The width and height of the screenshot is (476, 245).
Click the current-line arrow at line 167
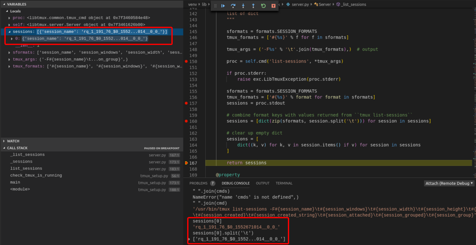(x=186, y=163)
